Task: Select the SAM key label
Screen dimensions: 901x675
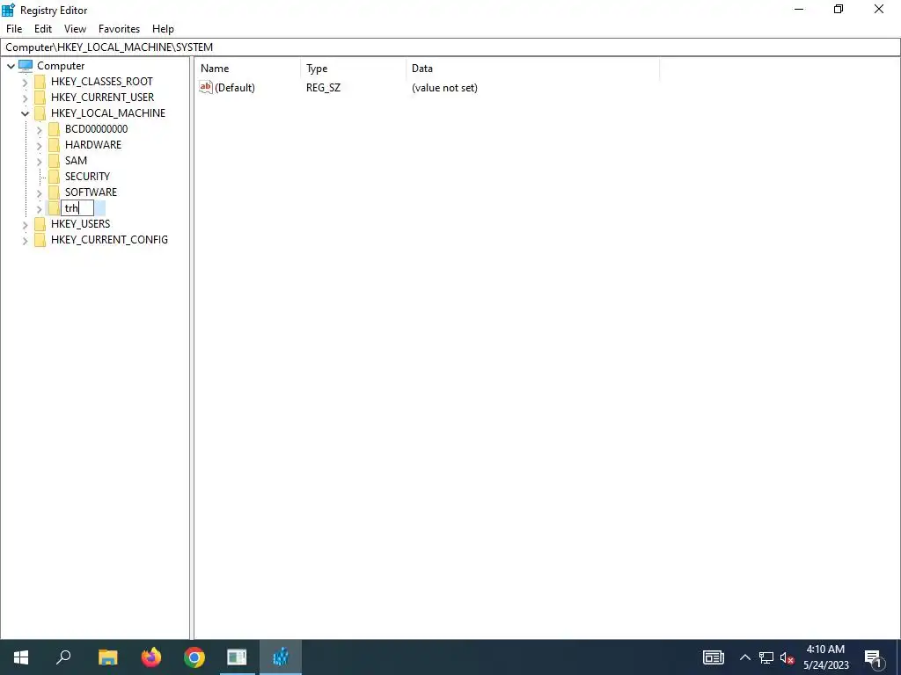Action: (76, 161)
